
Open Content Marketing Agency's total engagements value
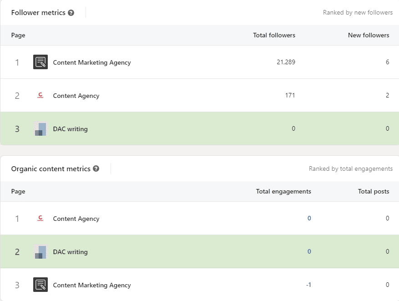tap(308, 285)
